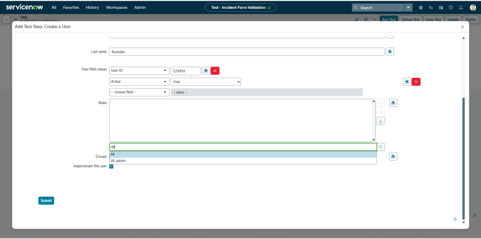481x239 pixels.
Task: Open the notifications bell in the header
Action: coord(461,8)
